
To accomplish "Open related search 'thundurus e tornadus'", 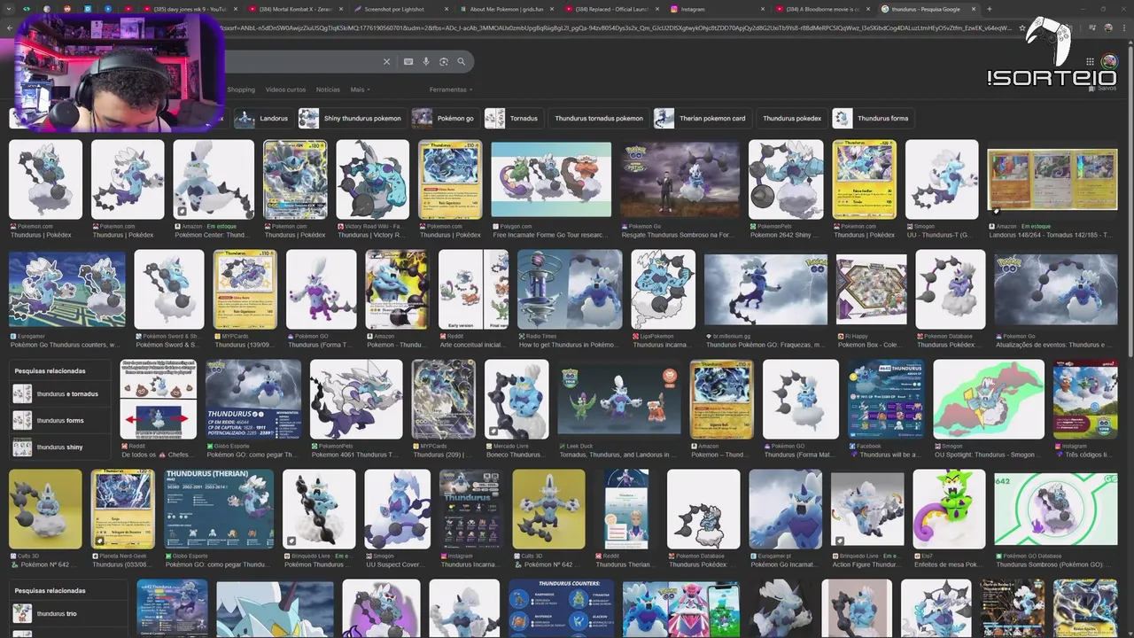I will coord(60,393).
